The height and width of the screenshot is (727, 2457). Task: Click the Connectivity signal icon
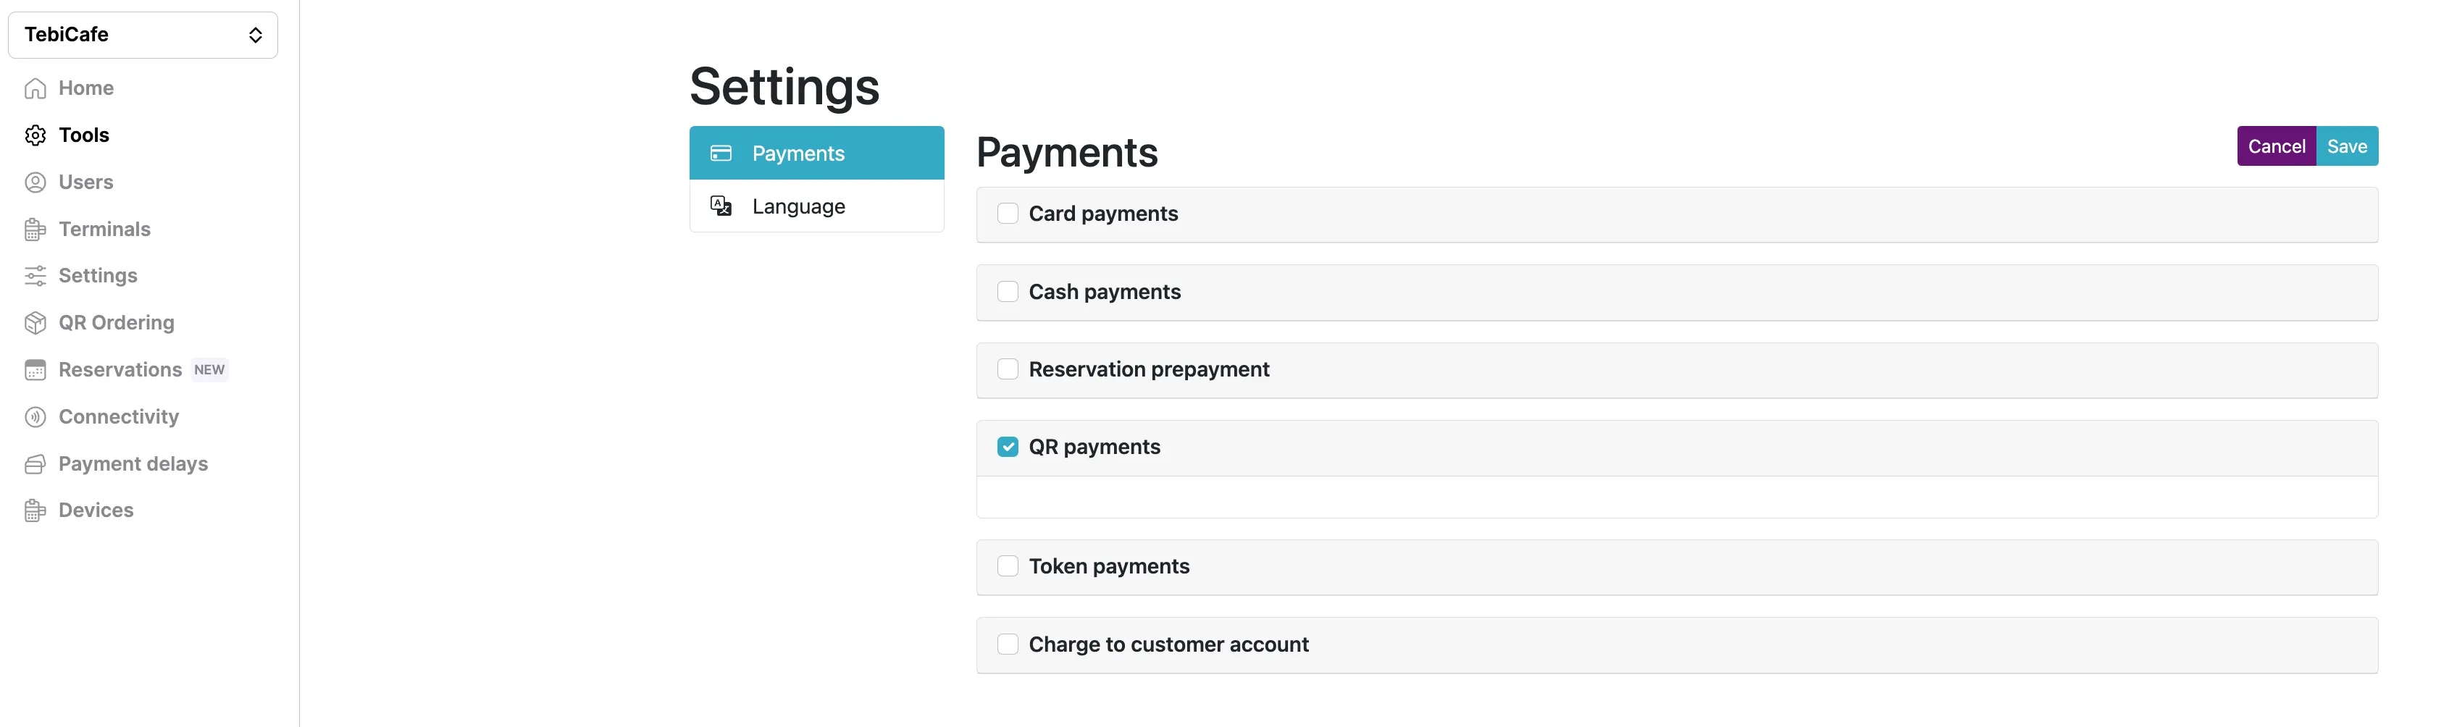[x=35, y=416]
